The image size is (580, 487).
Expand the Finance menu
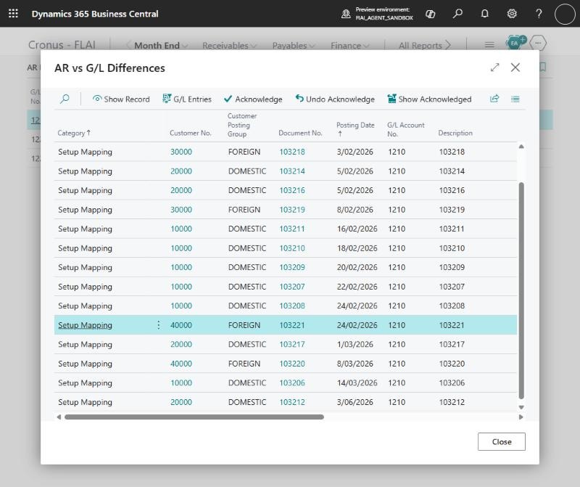click(x=350, y=46)
